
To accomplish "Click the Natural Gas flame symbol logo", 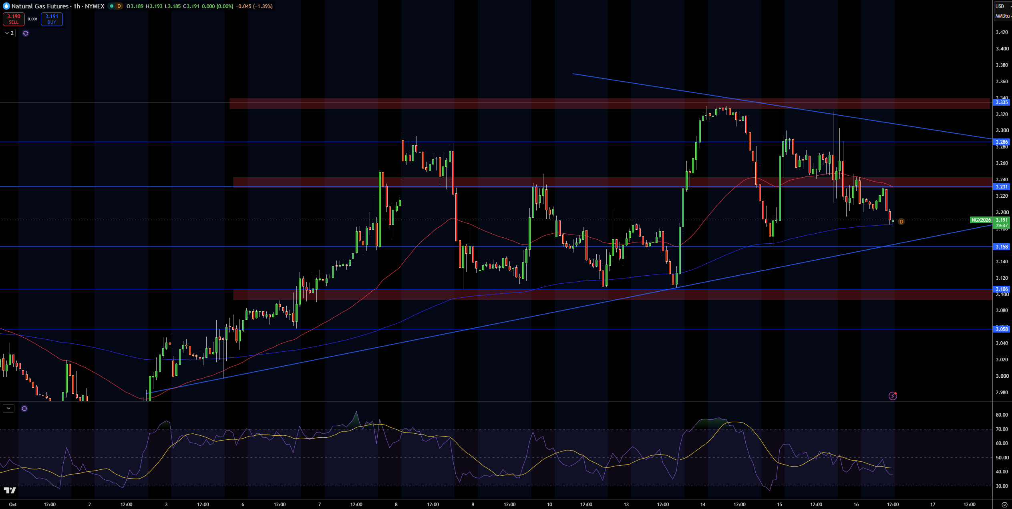I will pyautogui.click(x=6, y=6).
